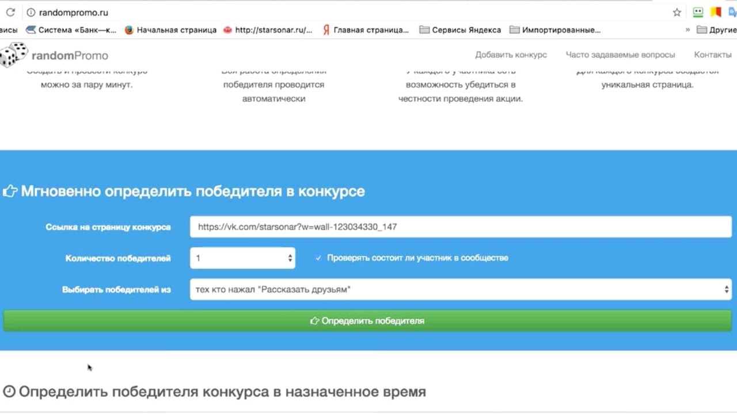Viewport: 737px width, 414px height.
Task: Click the Ссылка на страницу конкурса label
Action: point(108,227)
